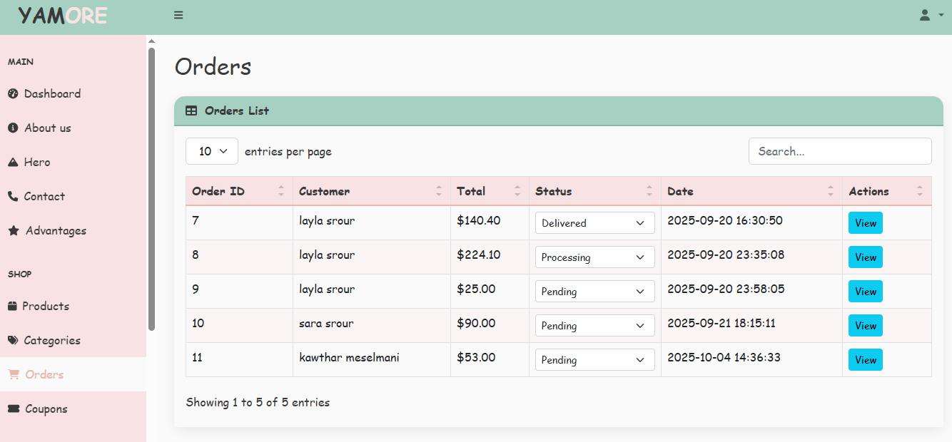
Task: Click the hamburger sidebar toggle icon
Action: (x=178, y=15)
